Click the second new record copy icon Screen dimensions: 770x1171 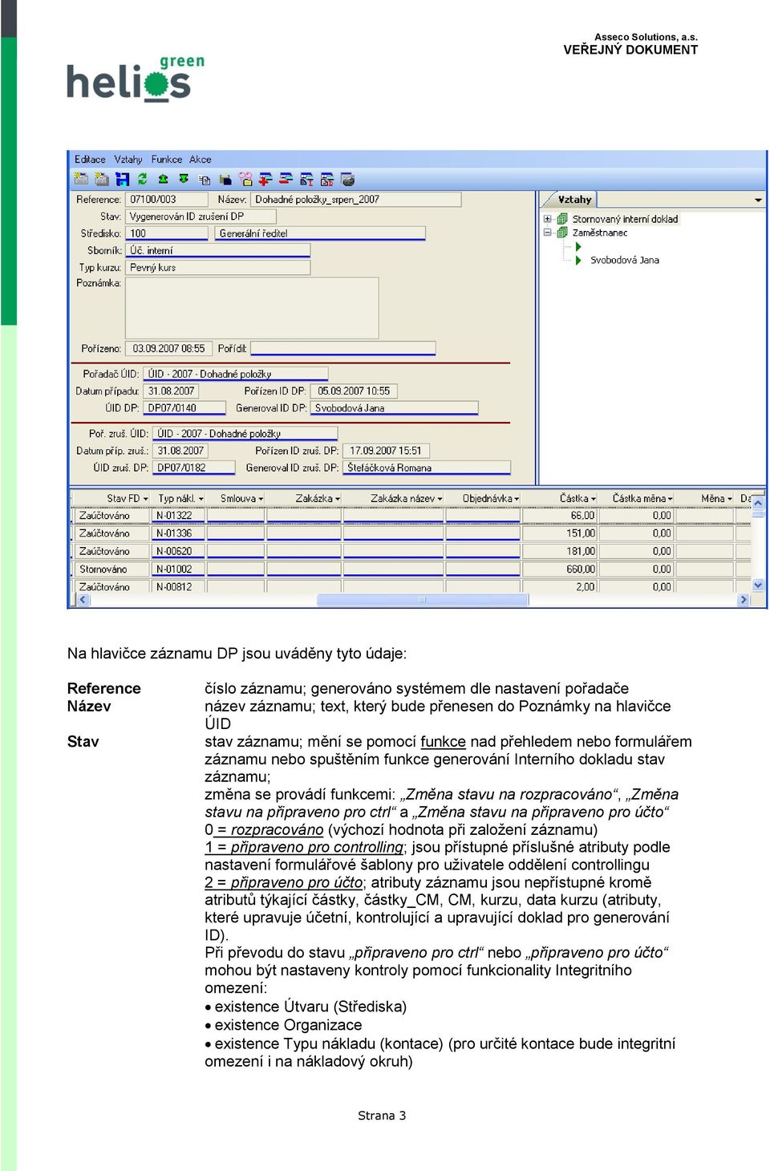coord(101,180)
